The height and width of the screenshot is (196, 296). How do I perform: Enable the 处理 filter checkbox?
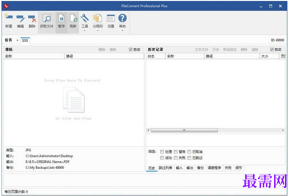[162, 152]
